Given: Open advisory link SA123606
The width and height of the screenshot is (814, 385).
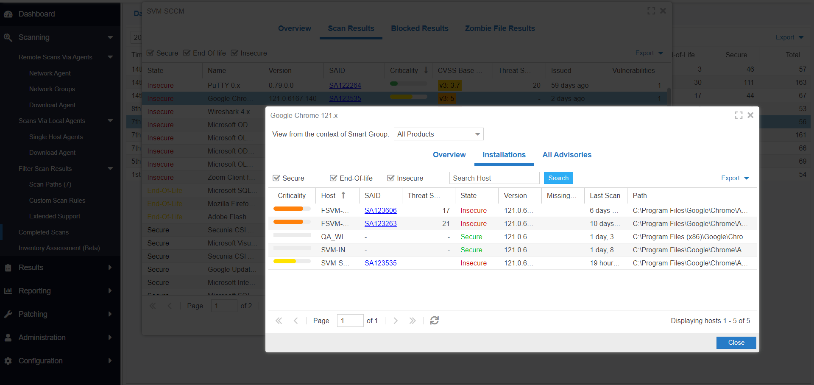Looking at the screenshot, I should pyautogui.click(x=380, y=210).
